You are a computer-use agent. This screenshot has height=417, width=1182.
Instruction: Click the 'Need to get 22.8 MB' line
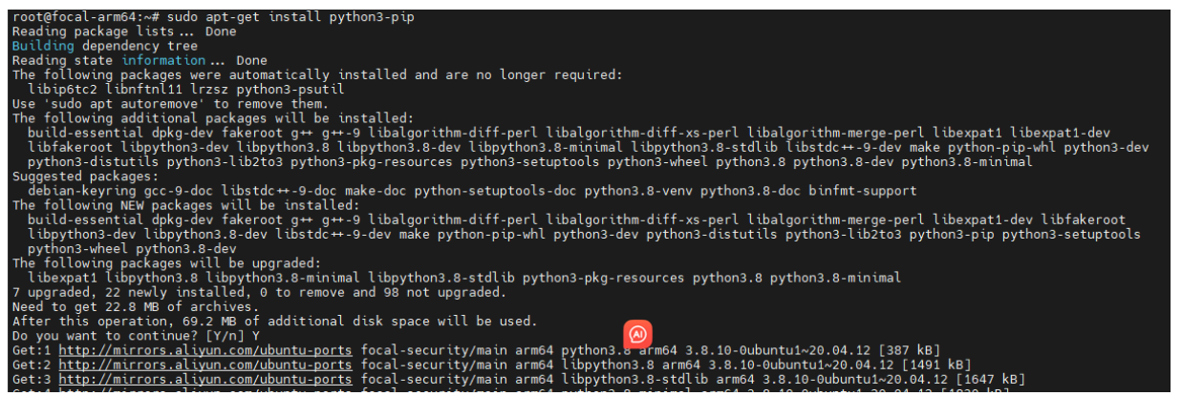[136, 307]
